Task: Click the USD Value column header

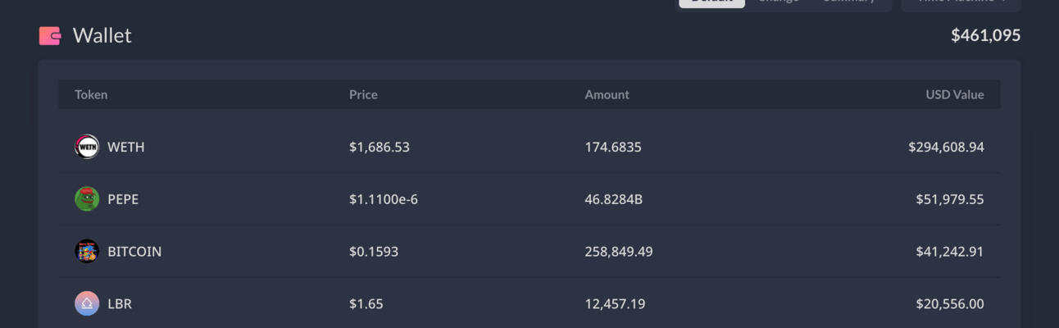Action: 955,94
